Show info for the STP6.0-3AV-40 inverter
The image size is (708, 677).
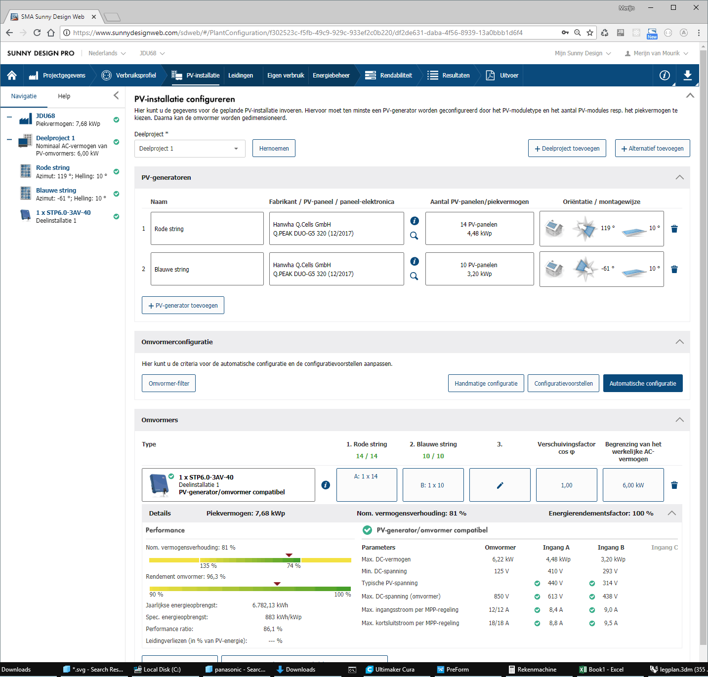pos(326,485)
